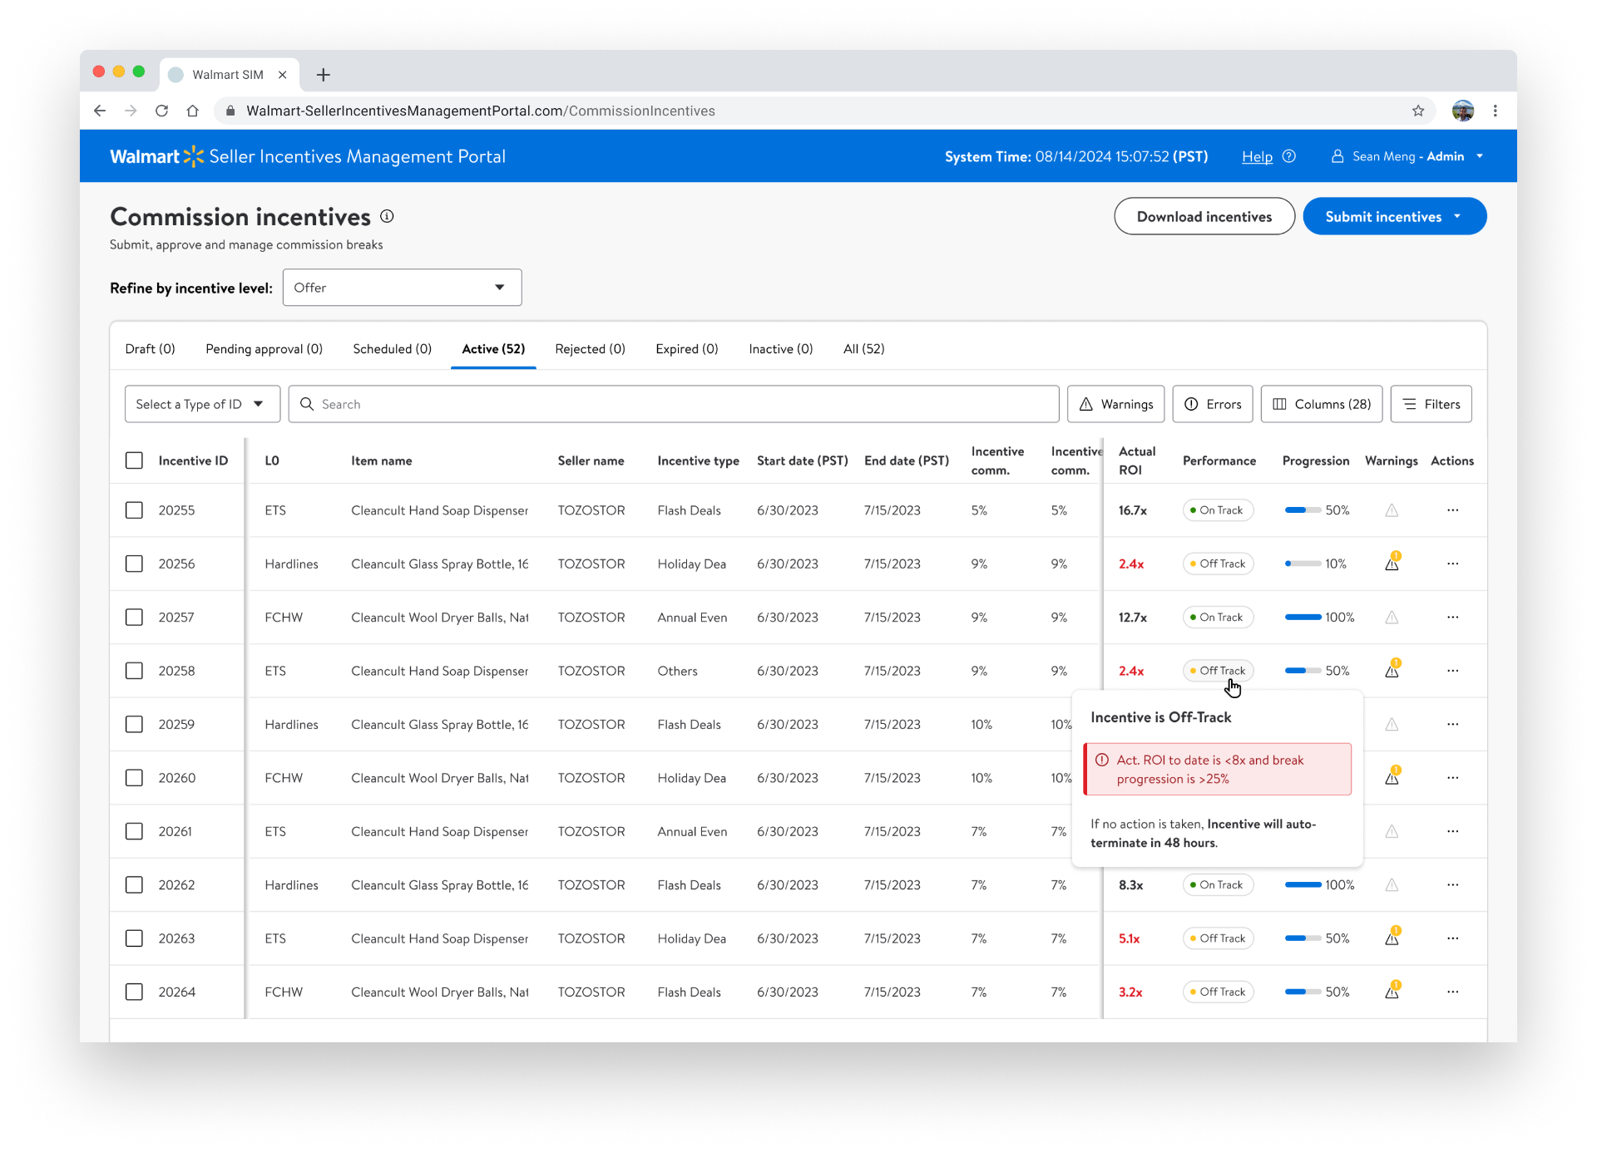Click the Help link in header
The image size is (1597, 1152).
tap(1257, 156)
